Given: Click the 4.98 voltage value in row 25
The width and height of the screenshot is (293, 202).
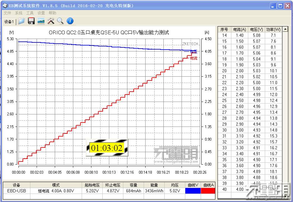Looking at the screenshot, I should pyautogui.click(x=257, y=101).
